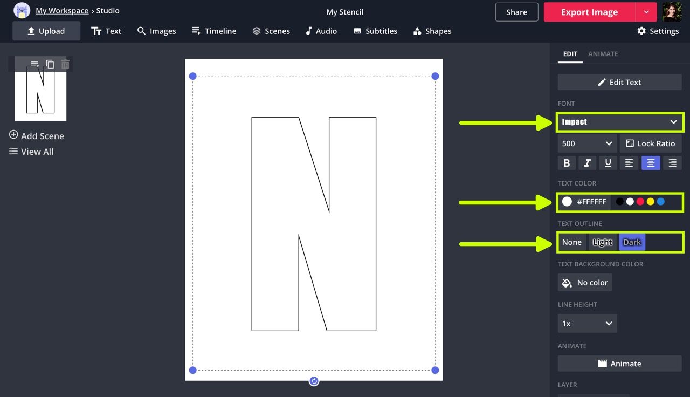This screenshot has height=397, width=690.
Task: Open the Impact font dropdown
Action: [x=619, y=122]
